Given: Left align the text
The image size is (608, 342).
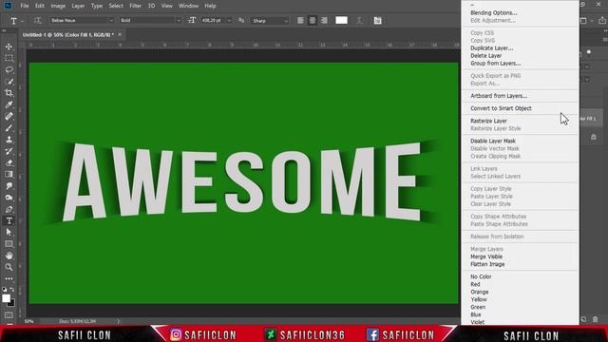Looking at the screenshot, I should (300, 21).
